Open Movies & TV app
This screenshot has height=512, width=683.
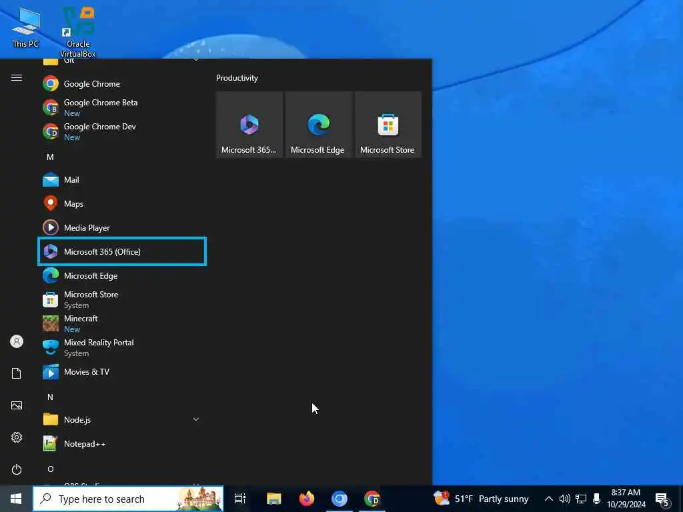pos(122,372)
